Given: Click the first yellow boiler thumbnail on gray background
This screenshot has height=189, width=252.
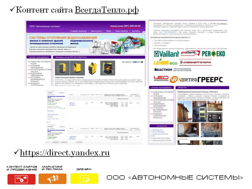Looking at the screenshot, I should tap(62, 68).
